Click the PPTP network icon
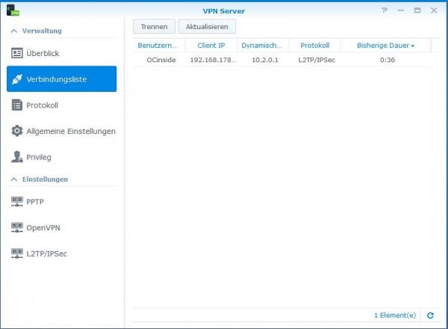This screenshot has width=448, height=329. point(18,201)
